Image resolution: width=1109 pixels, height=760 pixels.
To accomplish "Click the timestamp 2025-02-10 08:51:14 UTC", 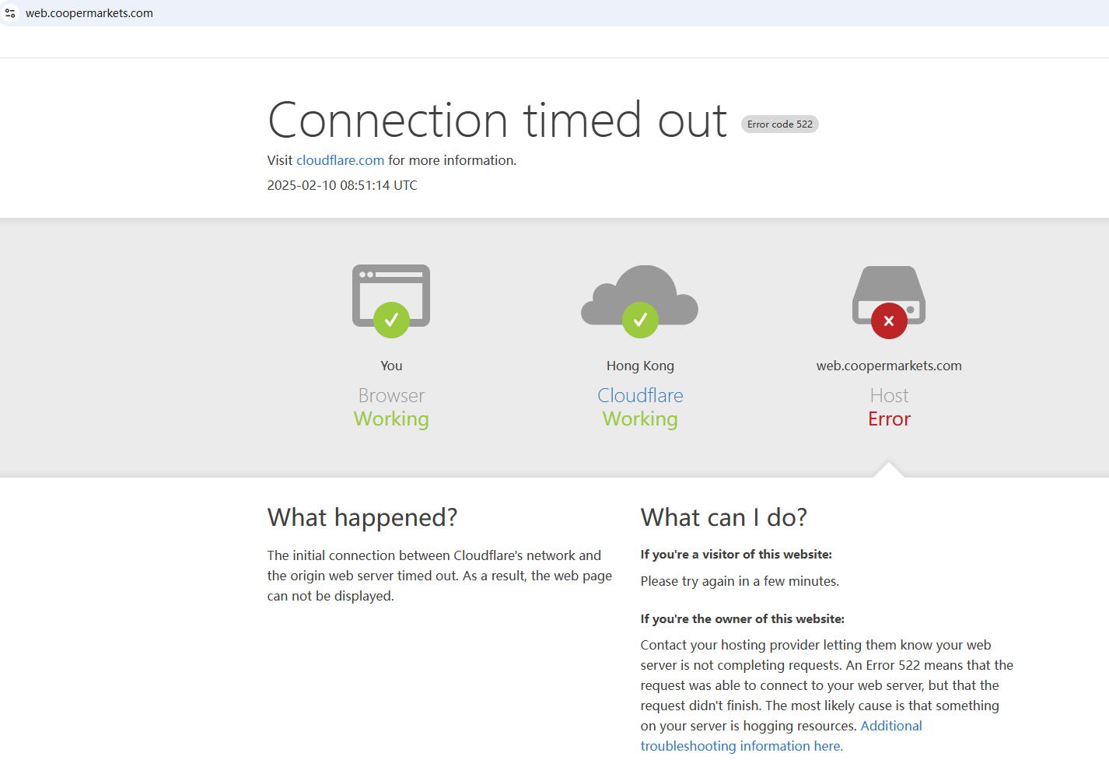I will (342, 185).
